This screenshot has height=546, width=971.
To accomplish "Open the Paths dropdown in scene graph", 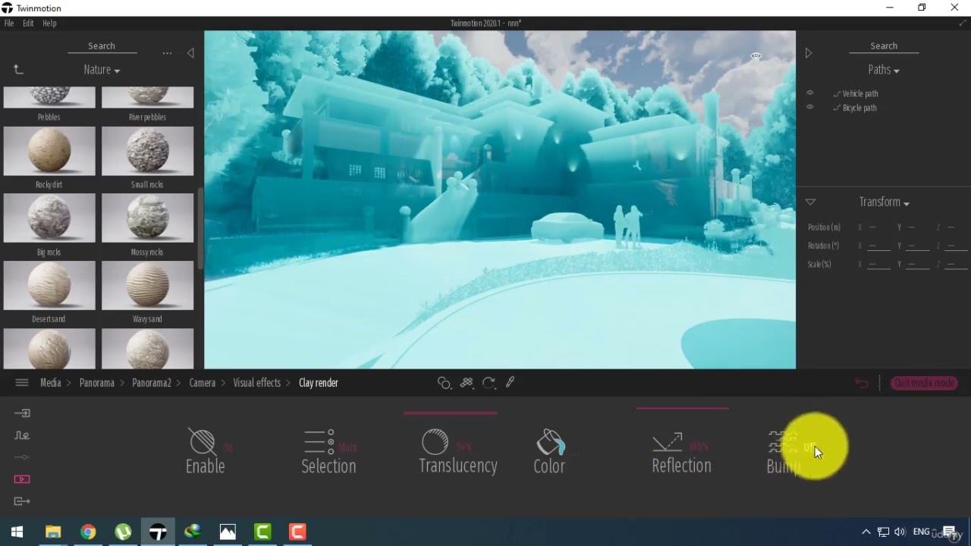I will tap(884, 70).
